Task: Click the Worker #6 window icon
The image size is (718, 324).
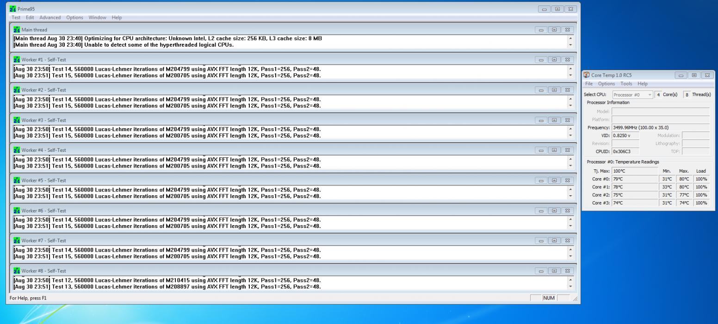Action: click(17, 210)
